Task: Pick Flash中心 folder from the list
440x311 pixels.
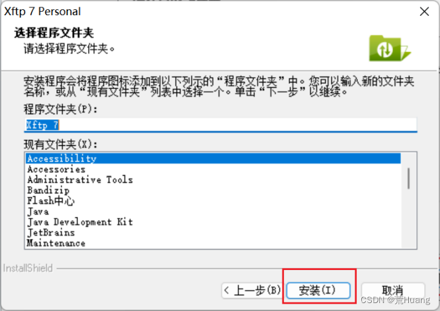Action: [x=213, y=201]
